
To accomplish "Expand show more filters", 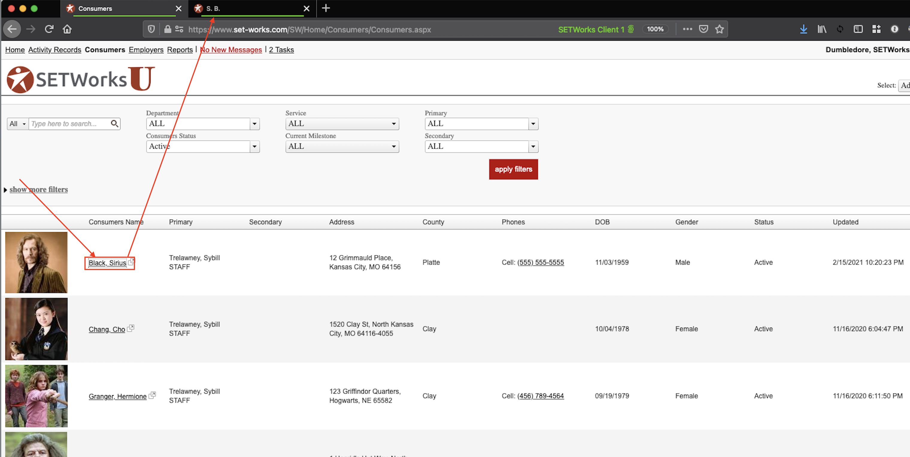I will click(x=39, y=190).
